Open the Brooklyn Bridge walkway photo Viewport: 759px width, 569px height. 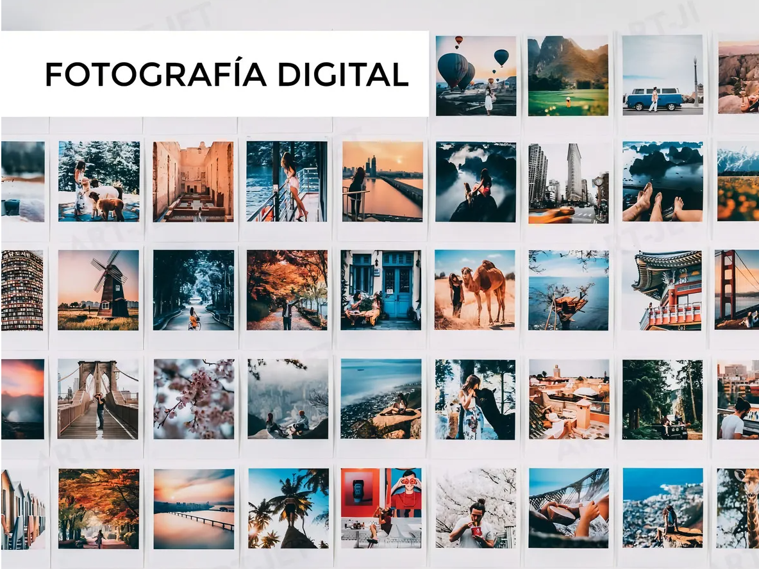pyautogui.click(x=98, y=399)
